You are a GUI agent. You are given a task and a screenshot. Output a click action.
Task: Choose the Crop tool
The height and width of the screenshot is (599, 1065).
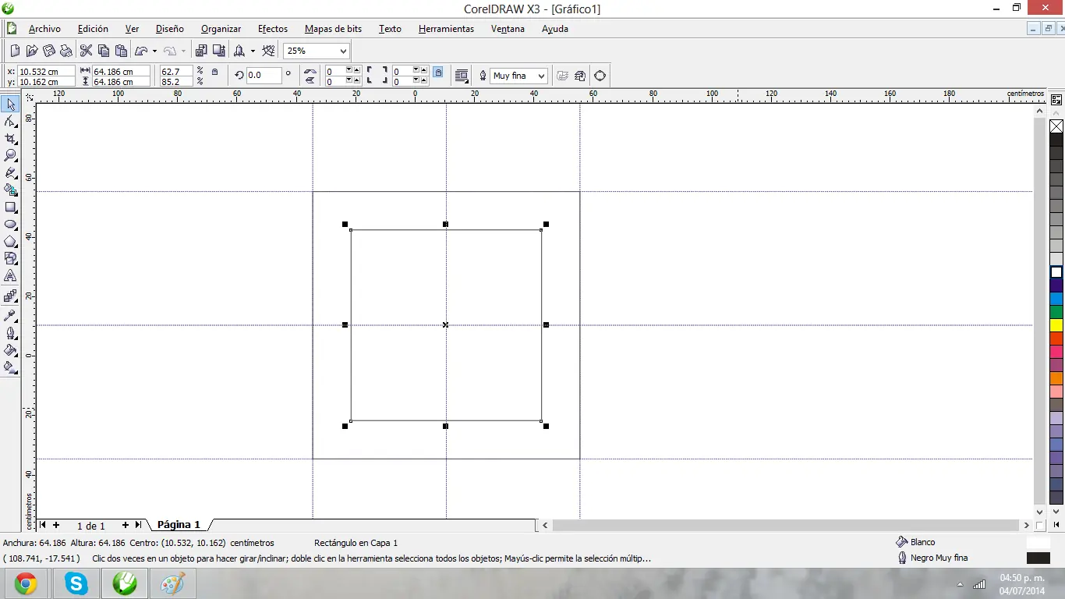(11, 138)
